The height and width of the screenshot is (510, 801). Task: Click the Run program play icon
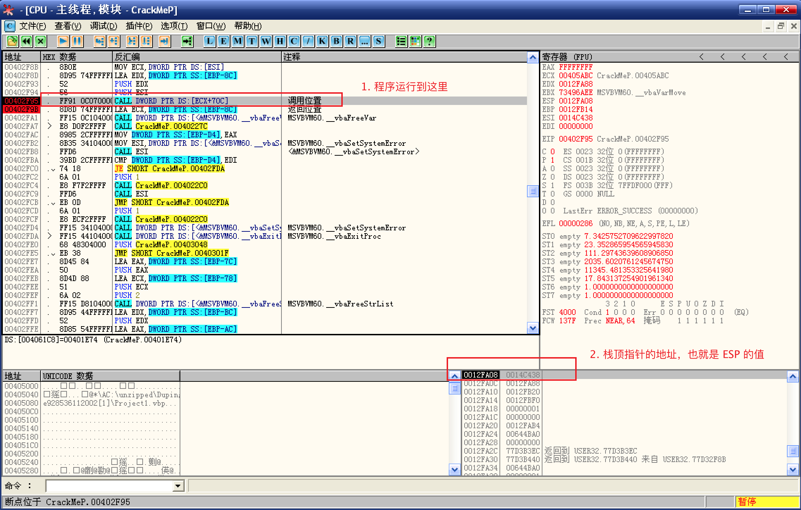click(63, 41)
